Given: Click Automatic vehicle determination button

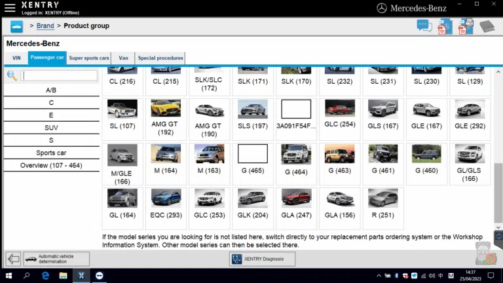Looking at the screenshot, I should click(x=56, y=259).
